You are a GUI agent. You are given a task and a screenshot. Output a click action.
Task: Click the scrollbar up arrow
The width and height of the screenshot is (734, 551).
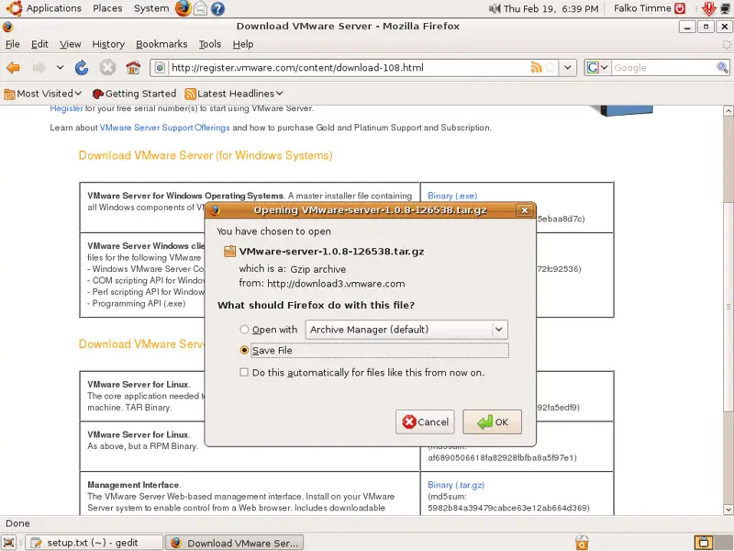pyautogui.click(x=728, y=111)
